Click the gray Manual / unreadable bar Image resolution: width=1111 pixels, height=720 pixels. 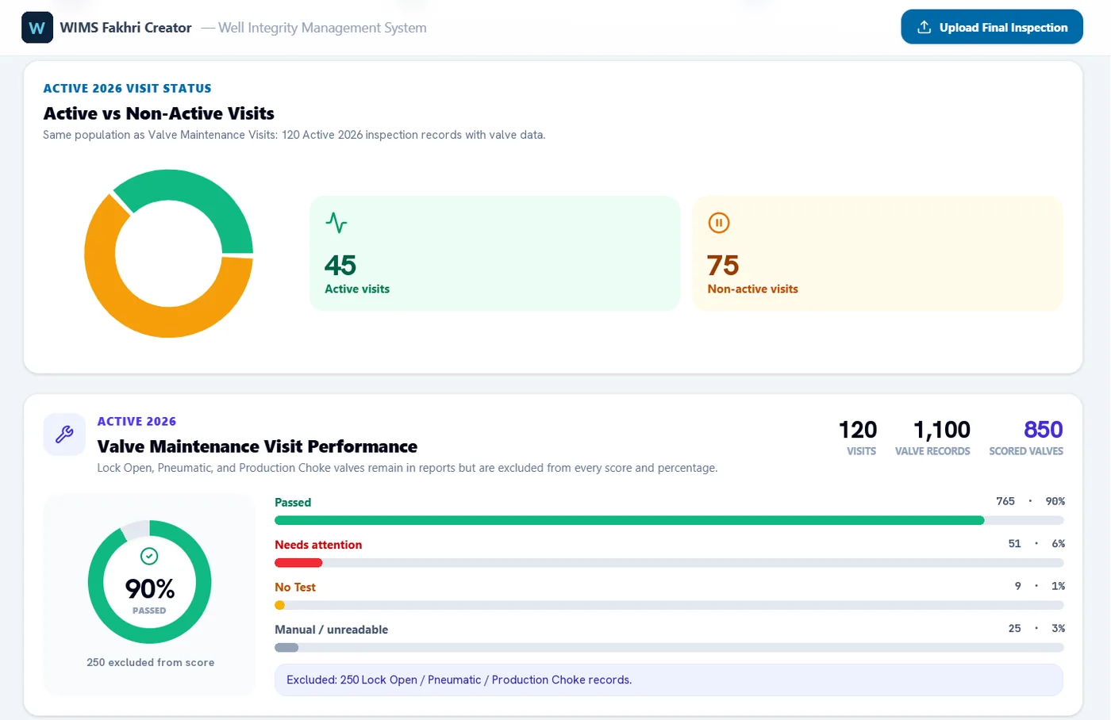pyautogui.click(x=286, y=648)
